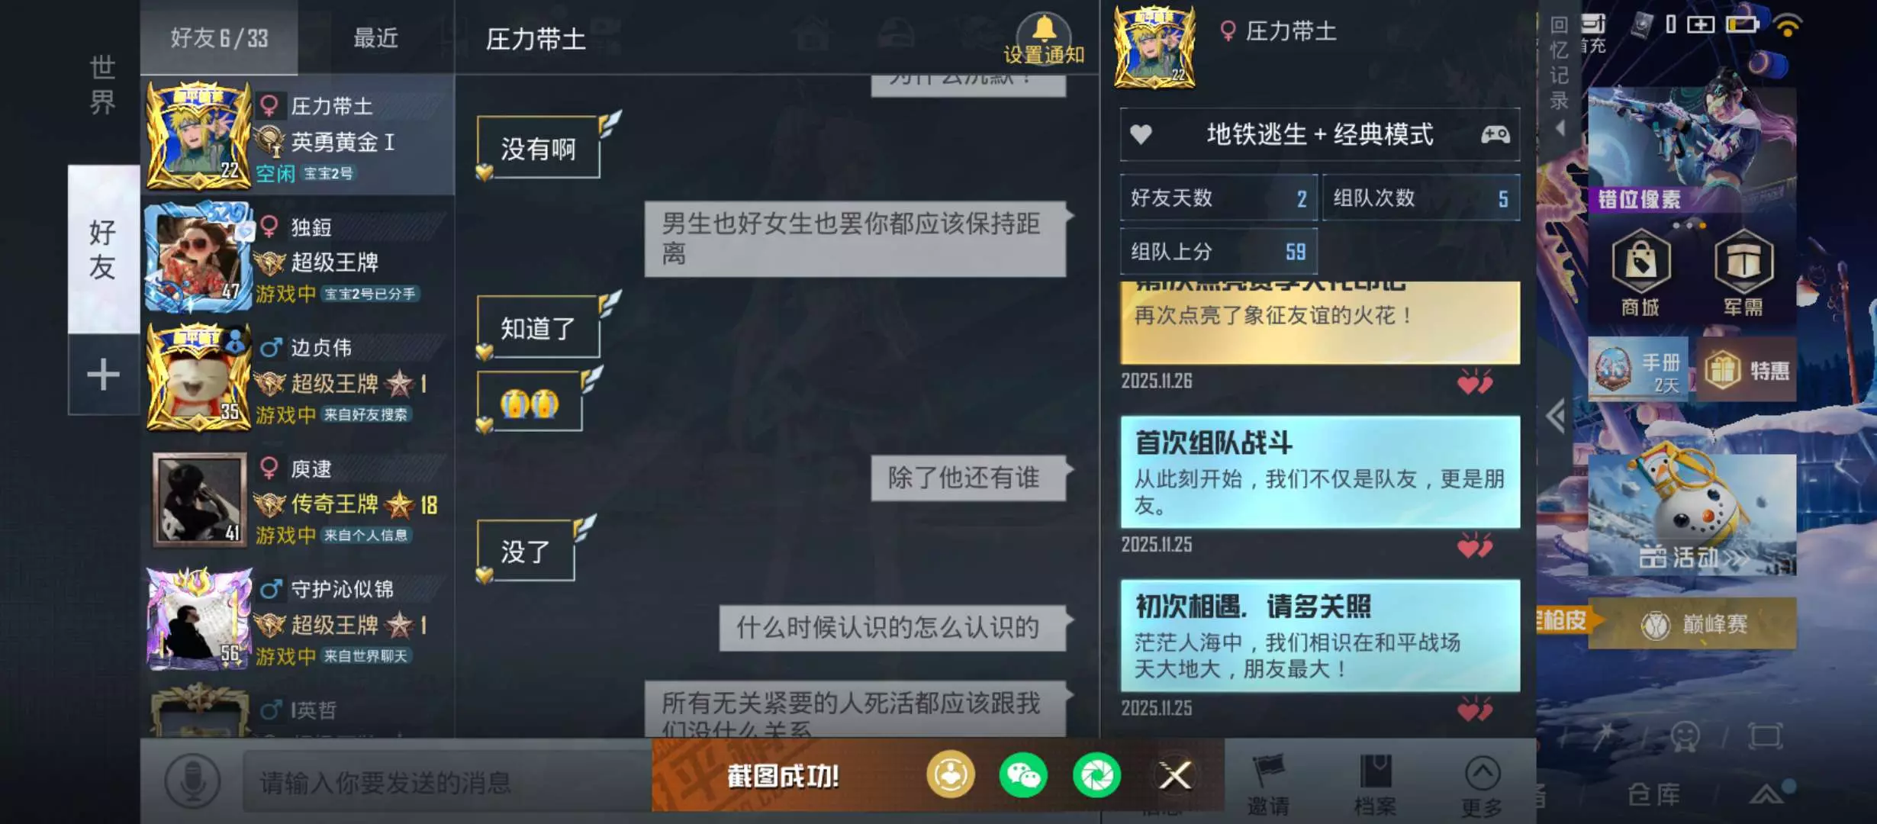Expand the 回忆记录 memory log arrow

pos(1560,129)
